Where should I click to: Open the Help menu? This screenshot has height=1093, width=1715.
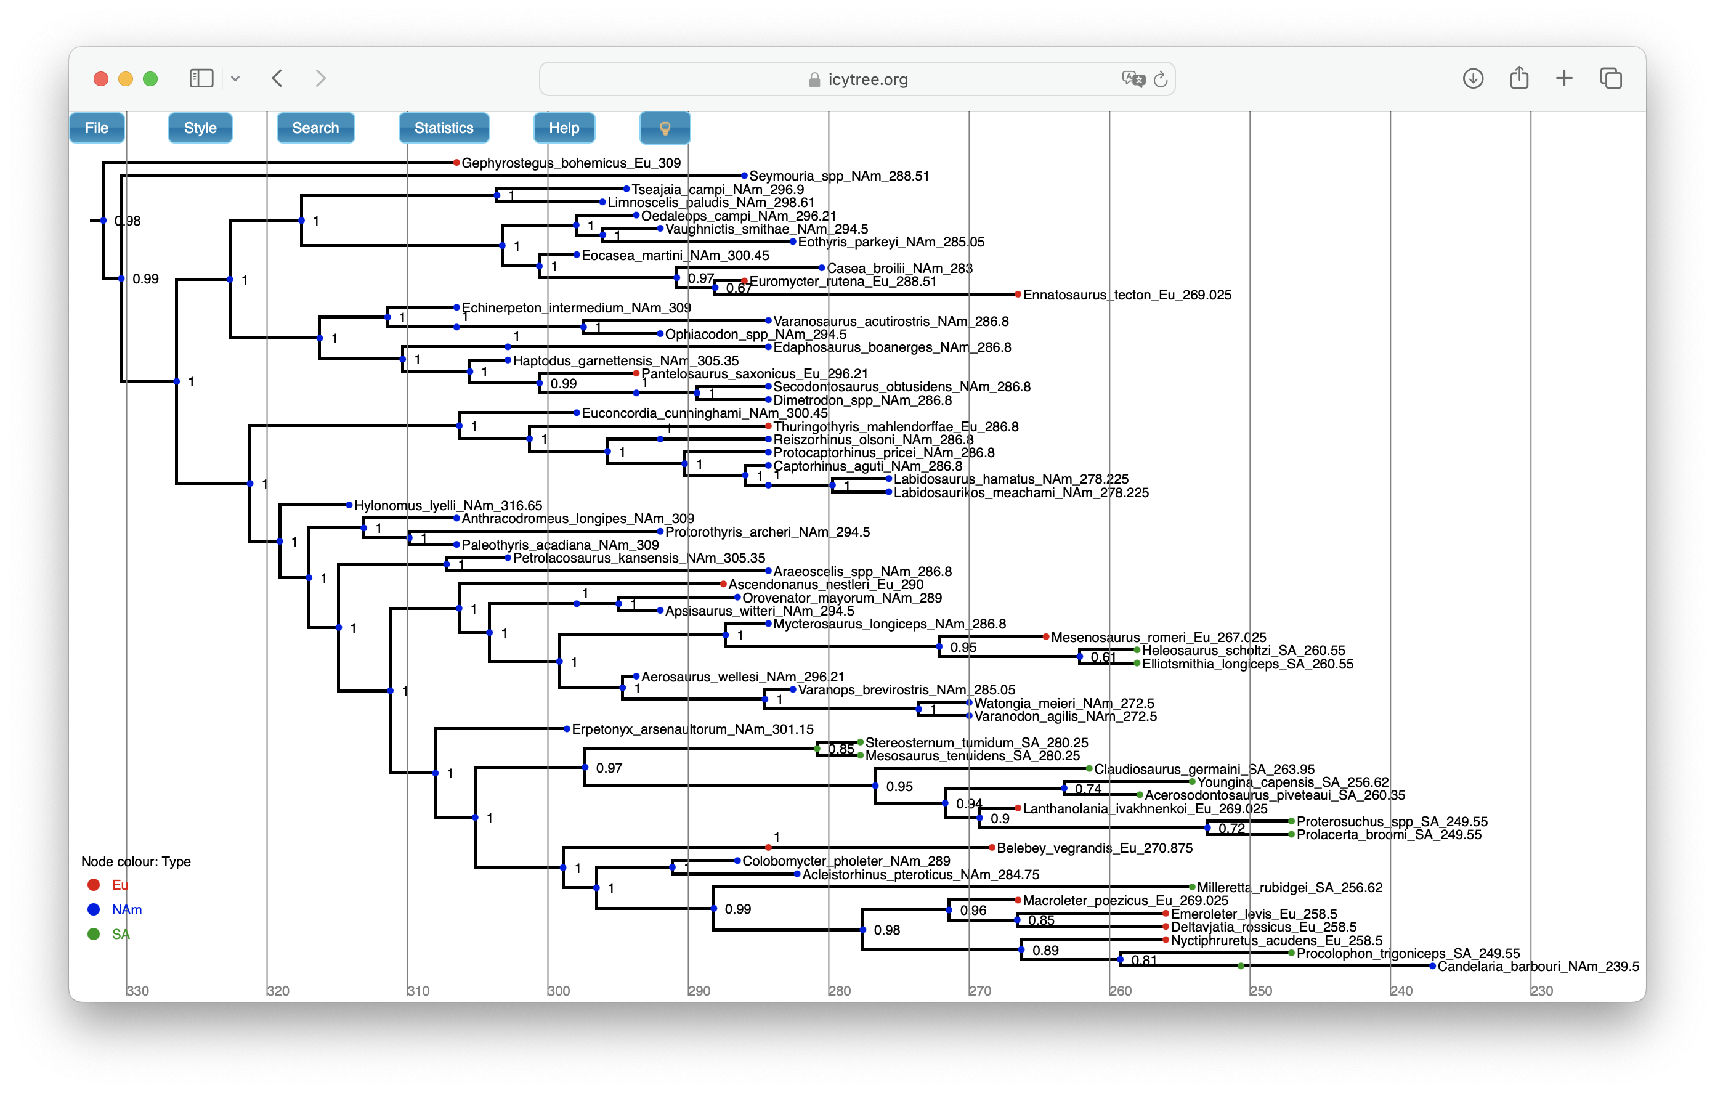pos(564,128)
